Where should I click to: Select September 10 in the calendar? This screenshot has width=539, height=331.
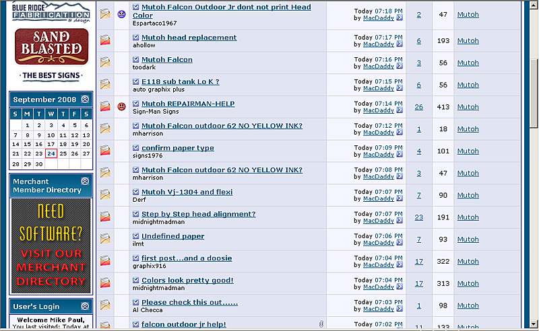pyautogui.click(x=51, y=135)
